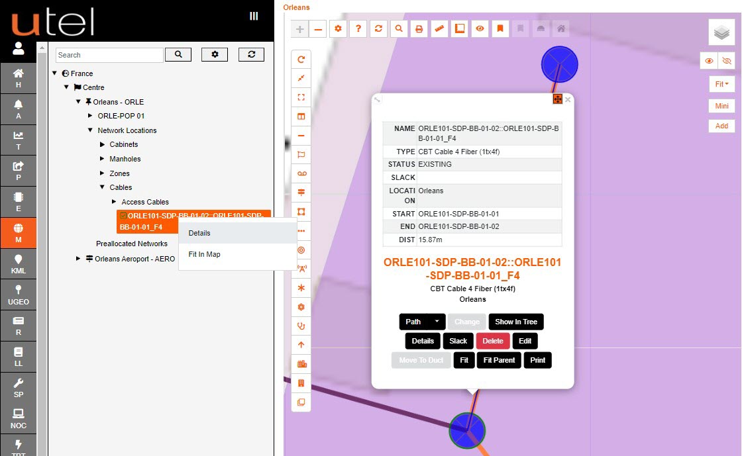Expand the Orleans Aeroport - AERO node
Image resolution: width=746 pixels, height=456 pixels.
78,259
